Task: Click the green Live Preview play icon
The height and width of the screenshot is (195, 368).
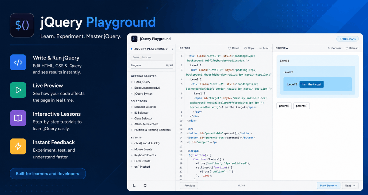Action: (x=18, y=90)
